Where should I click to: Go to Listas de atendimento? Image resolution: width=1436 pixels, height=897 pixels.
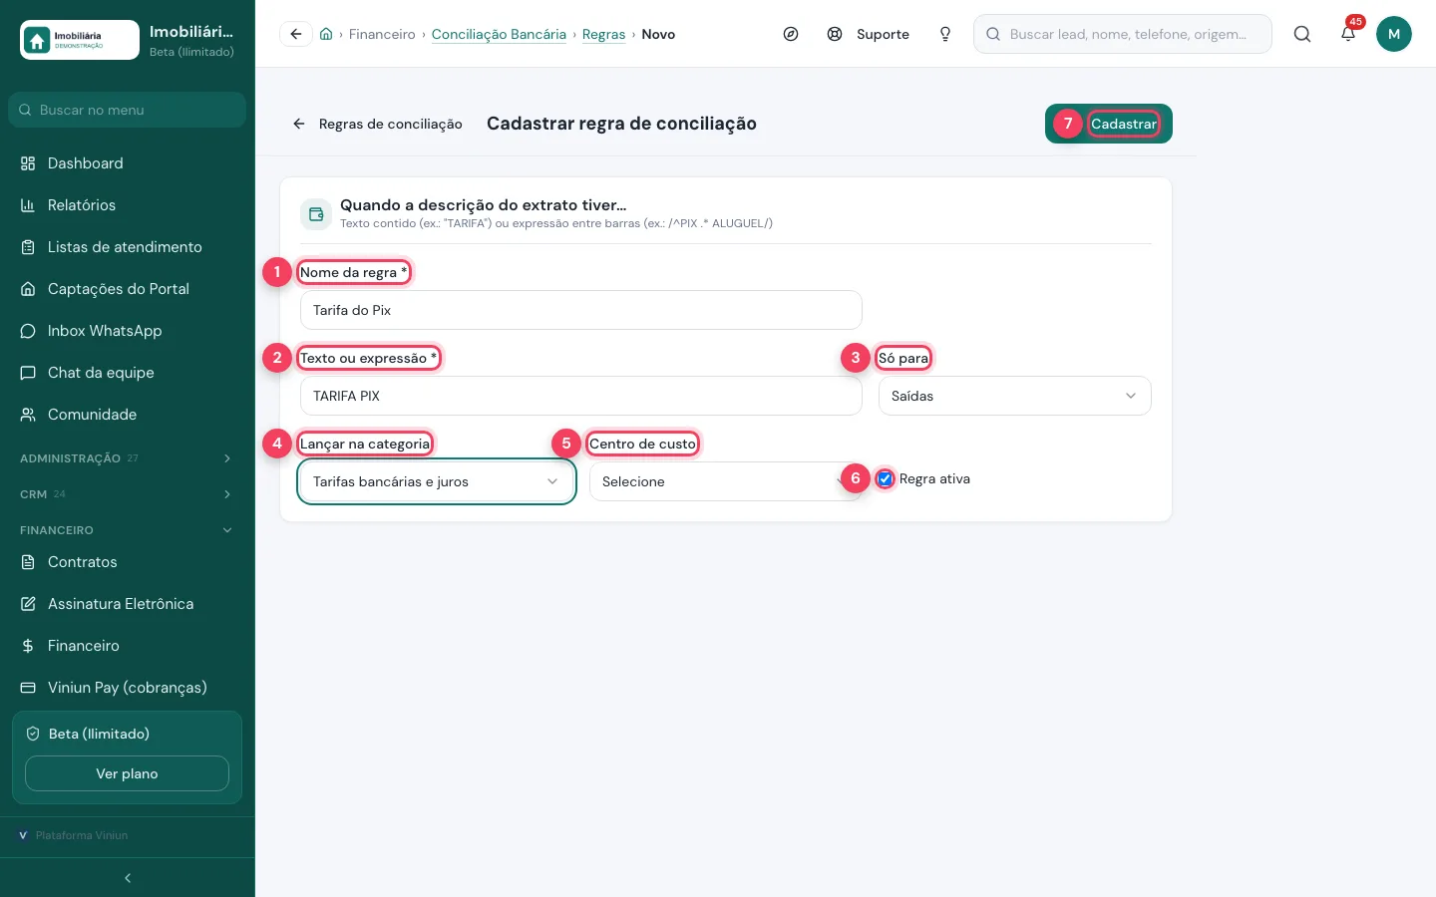click(x=127, y=247)
